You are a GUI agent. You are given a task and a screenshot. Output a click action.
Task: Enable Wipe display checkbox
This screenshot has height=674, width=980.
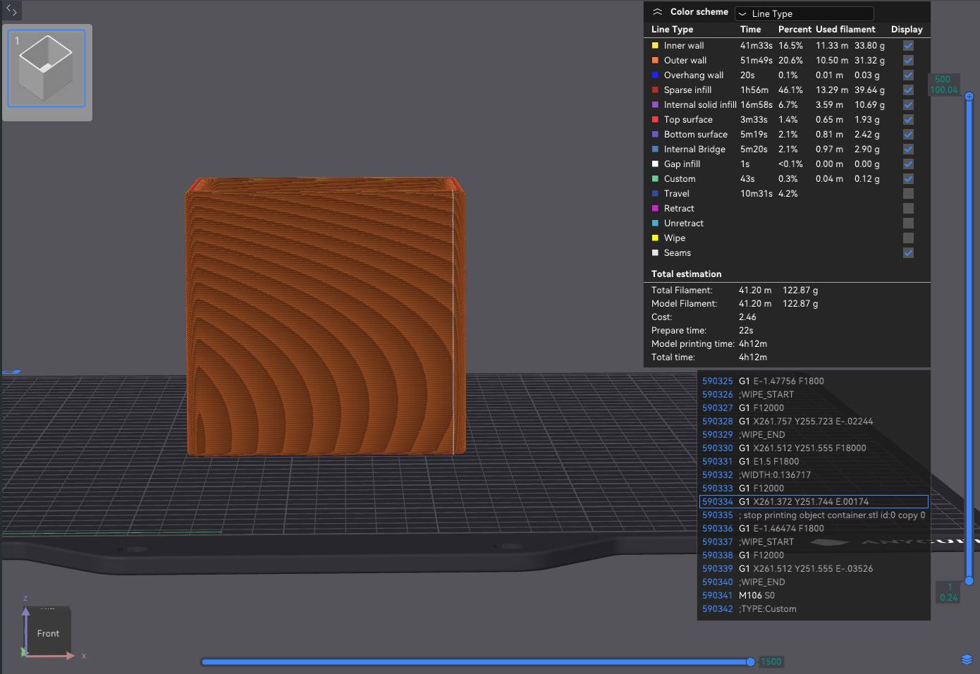[908, 238]
